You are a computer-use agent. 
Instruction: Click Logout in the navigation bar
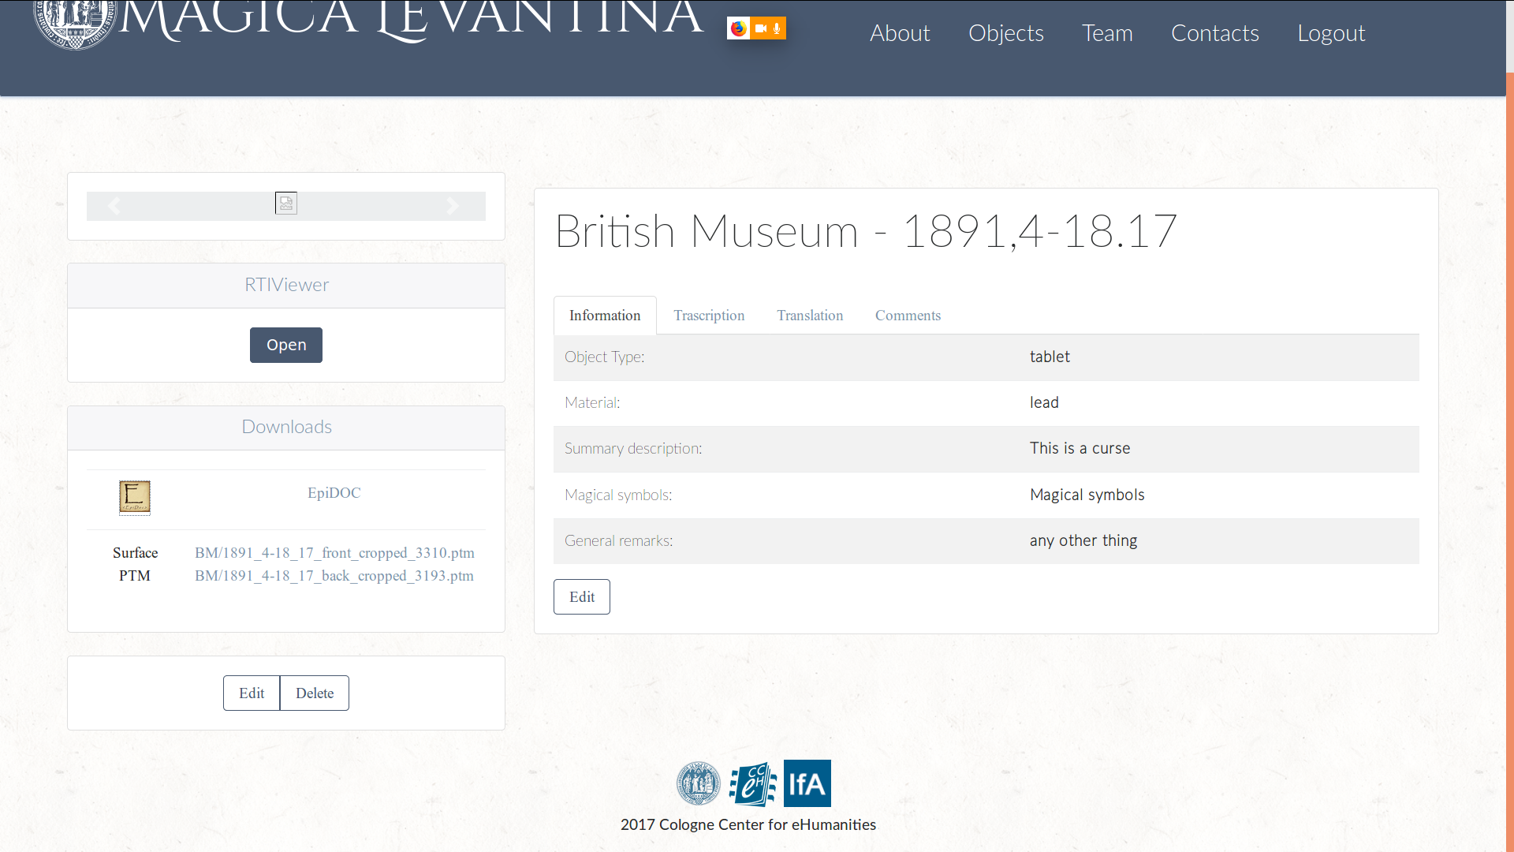1331,33
